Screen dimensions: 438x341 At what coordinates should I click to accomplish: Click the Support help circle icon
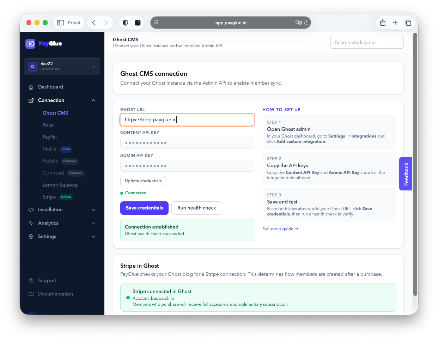(31, 281)
